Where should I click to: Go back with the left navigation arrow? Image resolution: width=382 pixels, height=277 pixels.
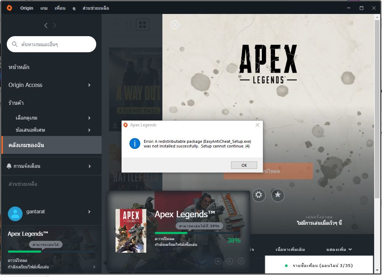(46, 25)
